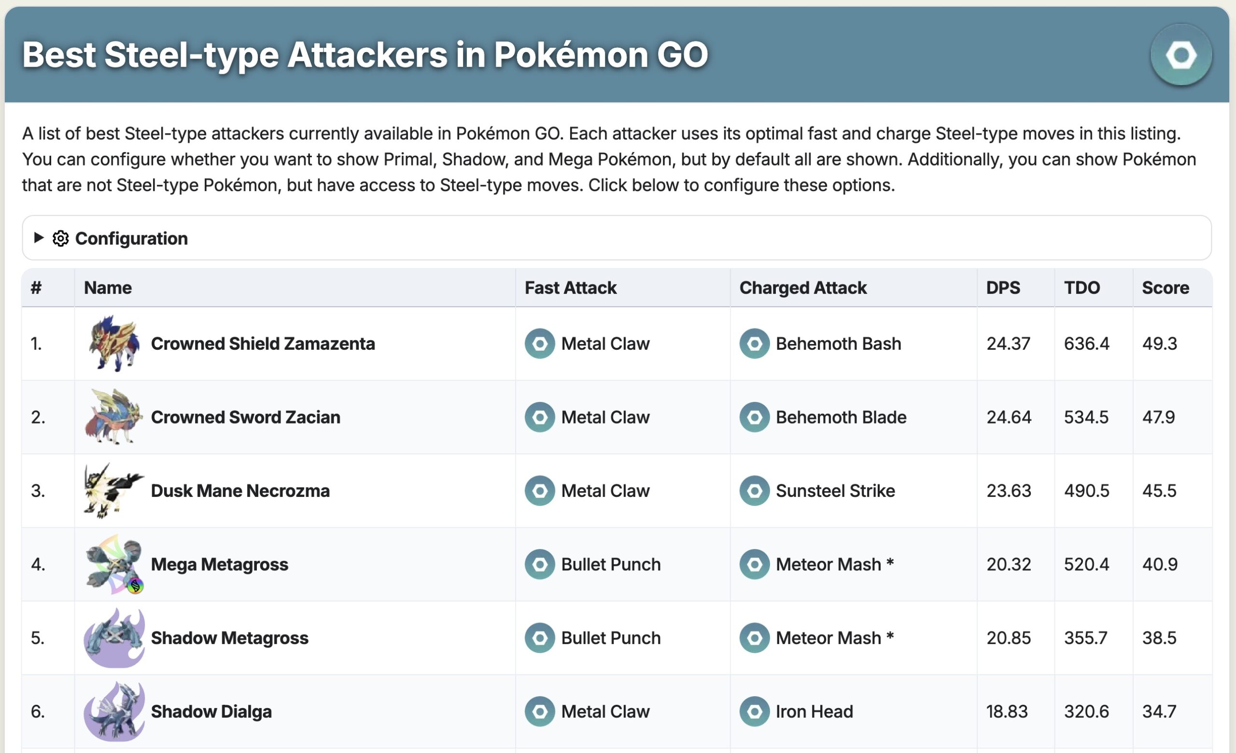Click the Mega badge on Mega Metagross sprite

coord(135,586)
